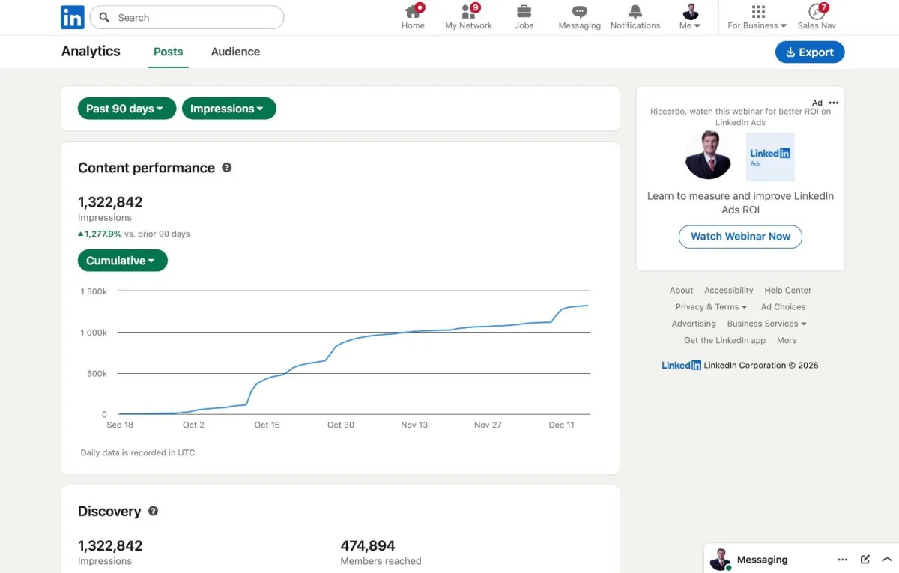Click the LinkedIn logo icon
This screenshot has width=899, height=573.
tap(73, 17)
